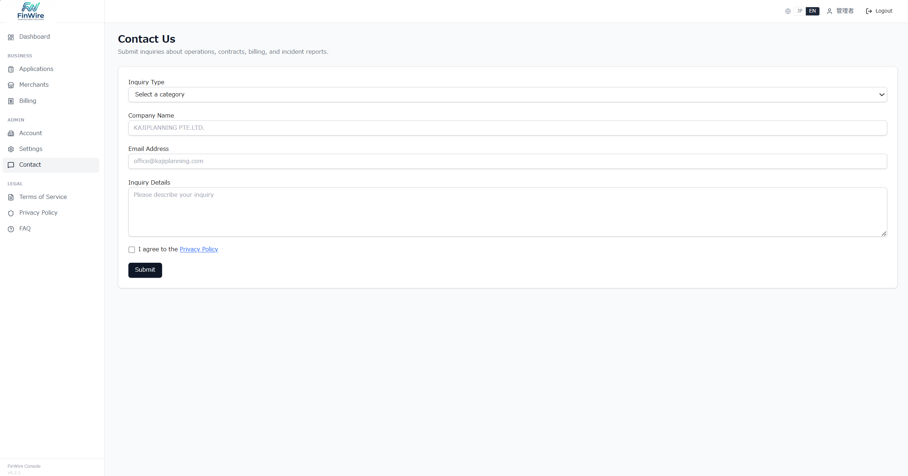Open the Inquiry Type category dropdown
Screen dimensions: 908x476
coord(507,95)
